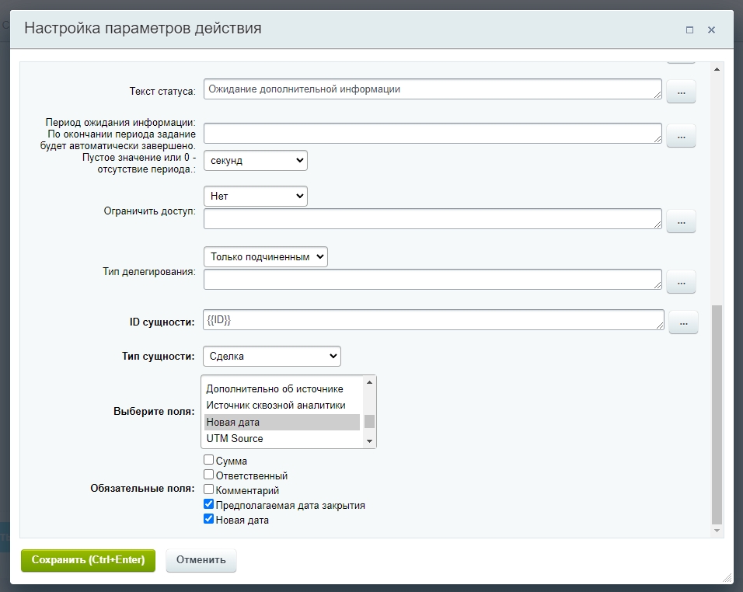Maximize the Настройка параметров действия dialog

click(689, 30)
